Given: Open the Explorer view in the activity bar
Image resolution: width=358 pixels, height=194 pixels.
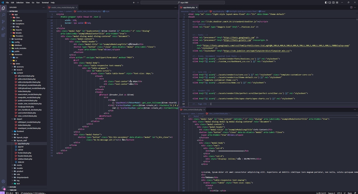Looking at the screenshot, I should [x=3, y=8].
